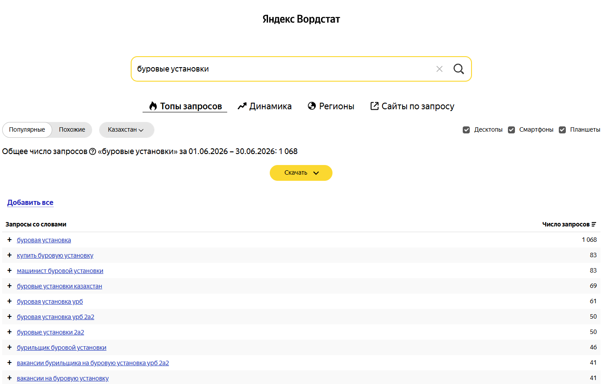Screen dimensions: 611x384
Task: Click the count 61 value
Action: tap(593, 301)
